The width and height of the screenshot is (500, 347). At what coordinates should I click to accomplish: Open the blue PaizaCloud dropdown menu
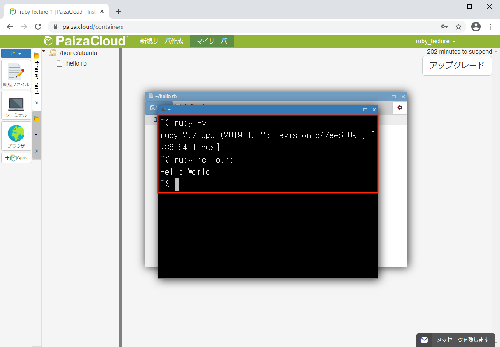tap(16, 53)
